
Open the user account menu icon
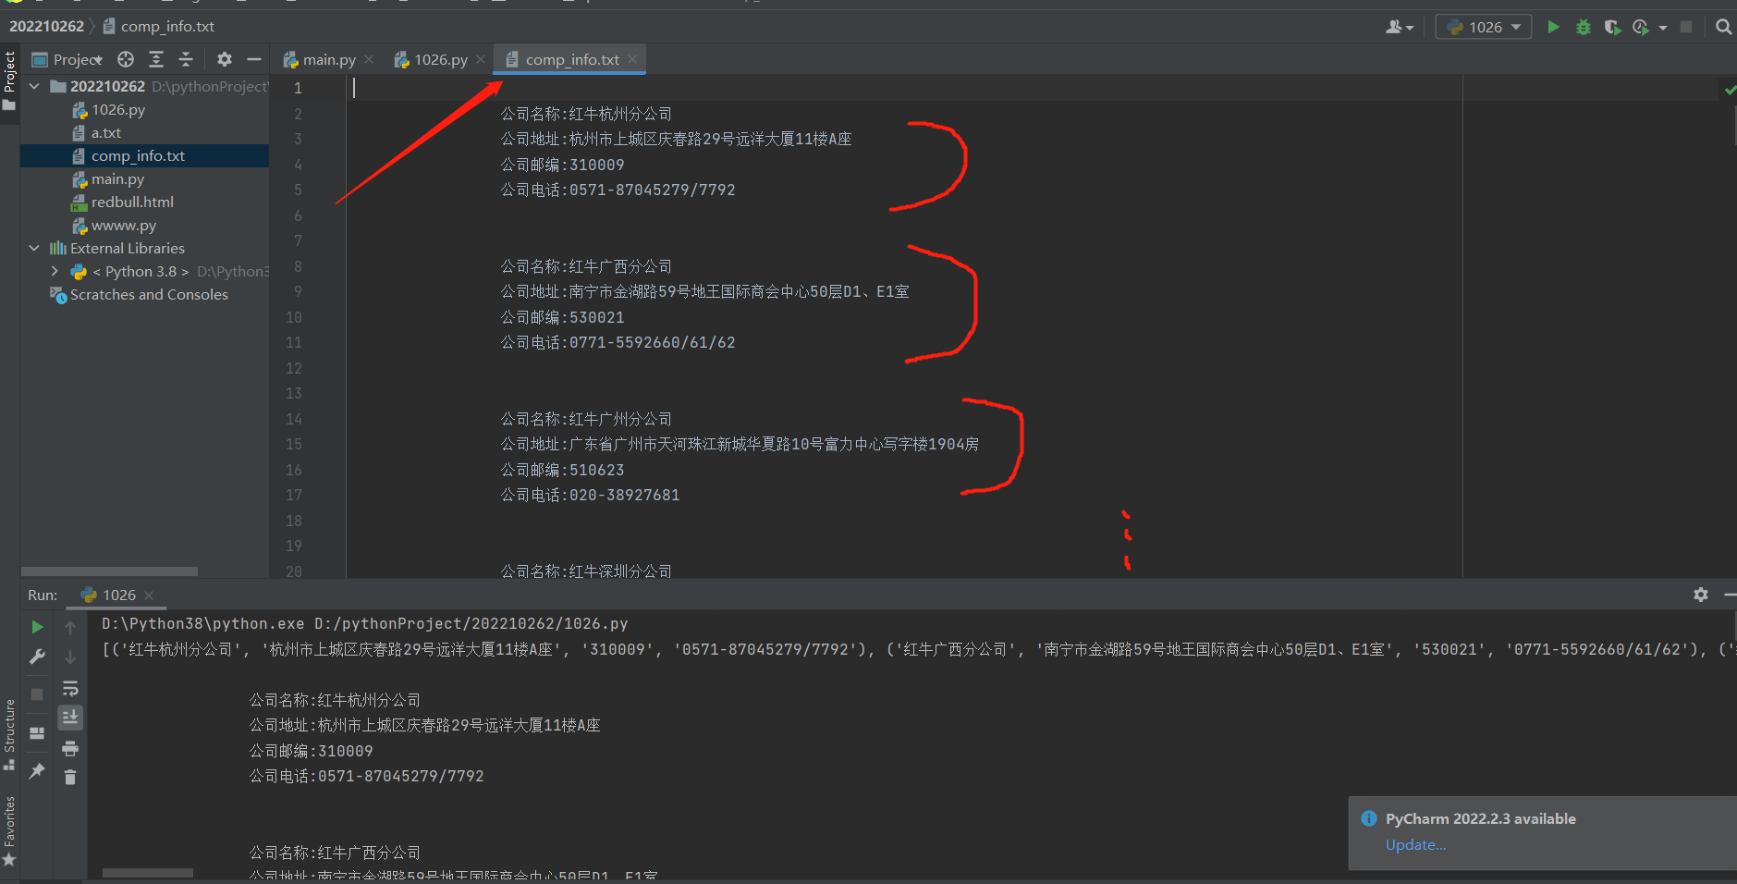pos(1399,27)
